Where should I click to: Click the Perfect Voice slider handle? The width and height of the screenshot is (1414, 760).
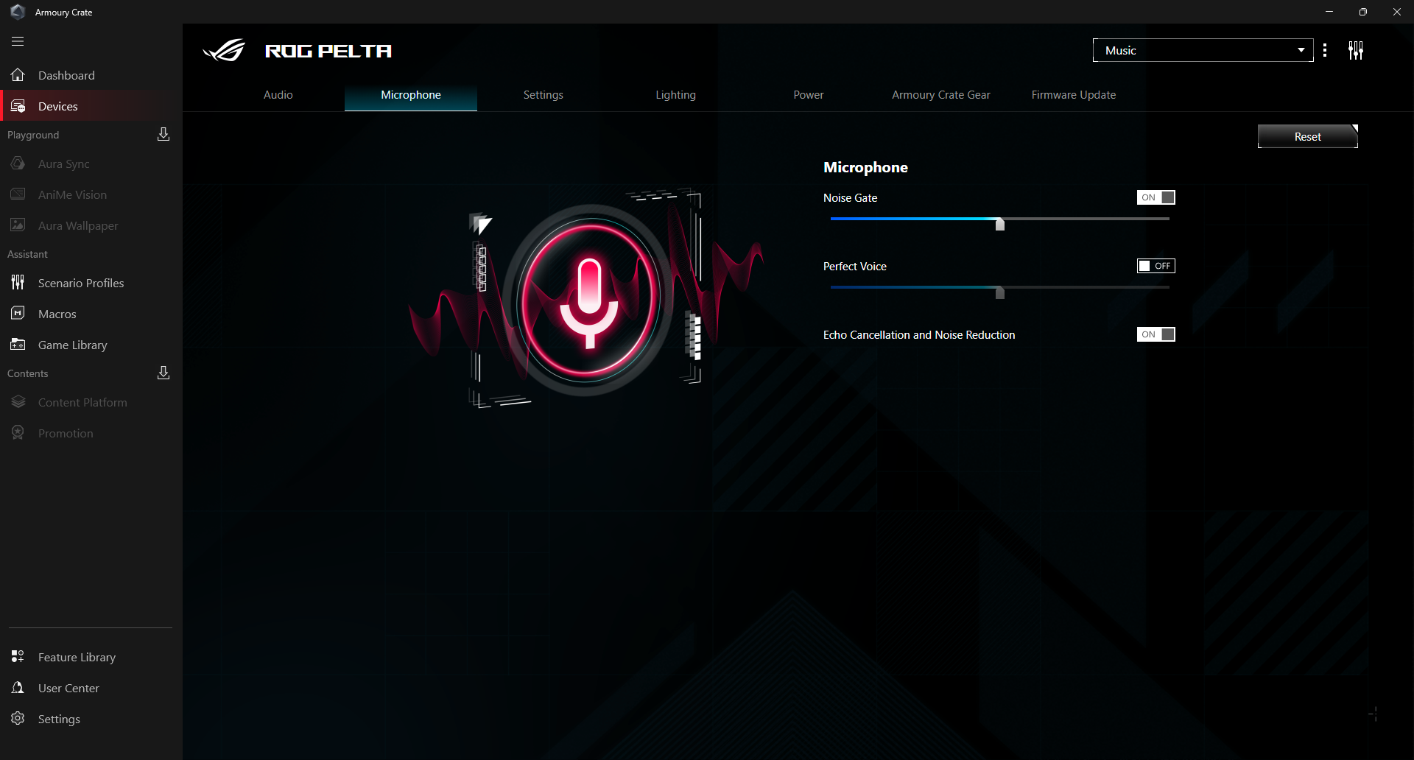[x=1000, y=292]
